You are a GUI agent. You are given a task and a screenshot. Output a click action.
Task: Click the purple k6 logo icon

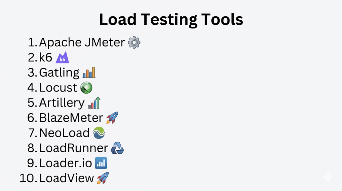pyautogui.click(x=62, y=57)
